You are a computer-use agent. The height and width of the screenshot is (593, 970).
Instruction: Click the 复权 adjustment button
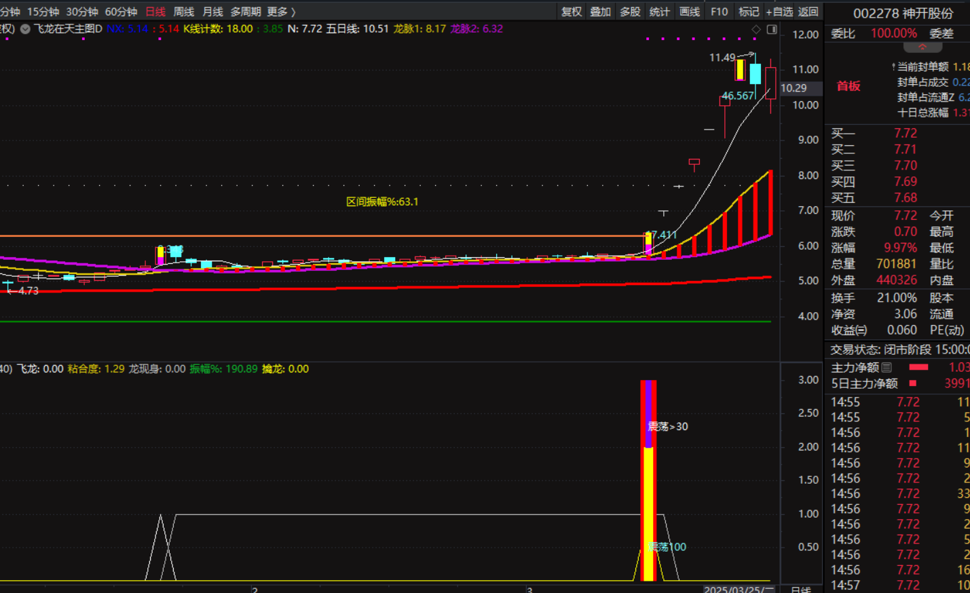point(572,12)
